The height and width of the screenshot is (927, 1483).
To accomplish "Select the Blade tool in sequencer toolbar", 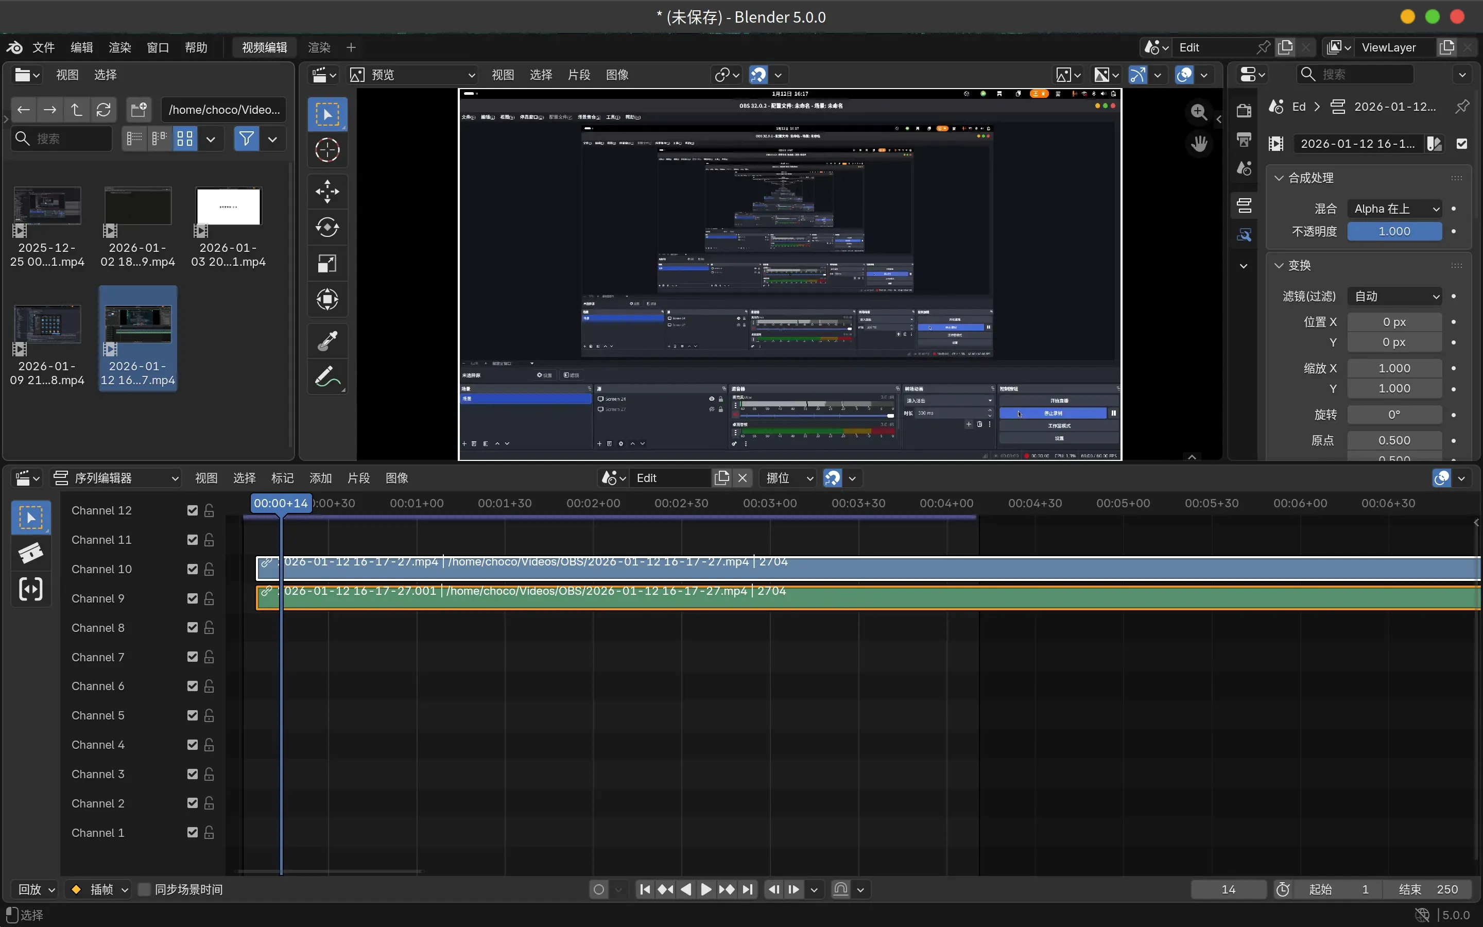I will click(31, 553).
